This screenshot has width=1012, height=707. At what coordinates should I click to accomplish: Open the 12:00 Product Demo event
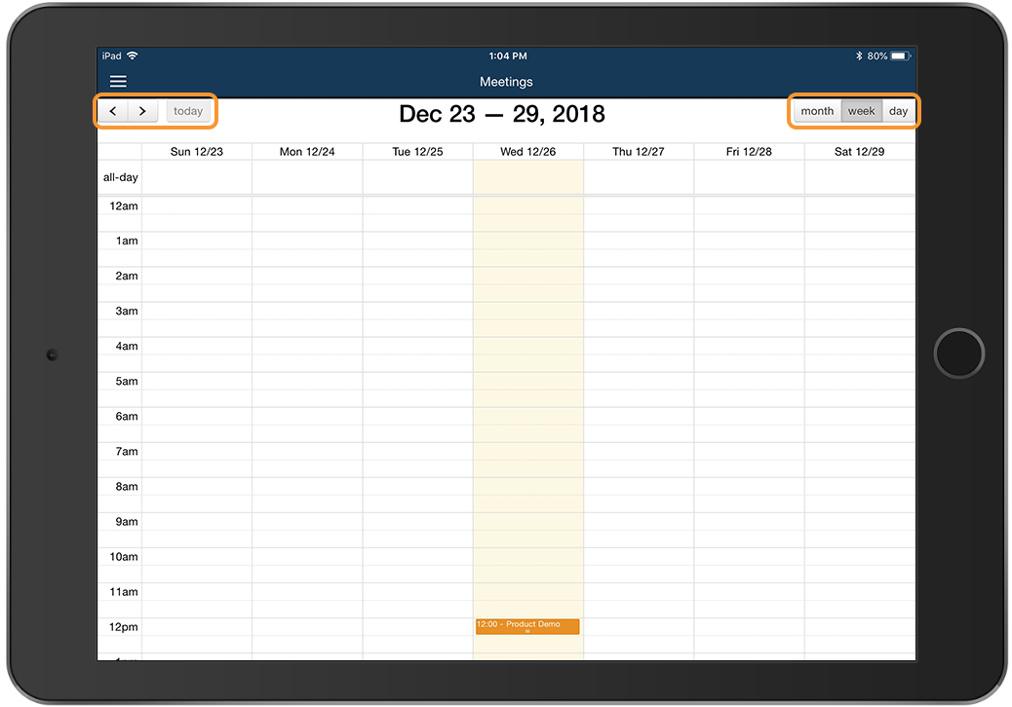(x=527, y=626)
